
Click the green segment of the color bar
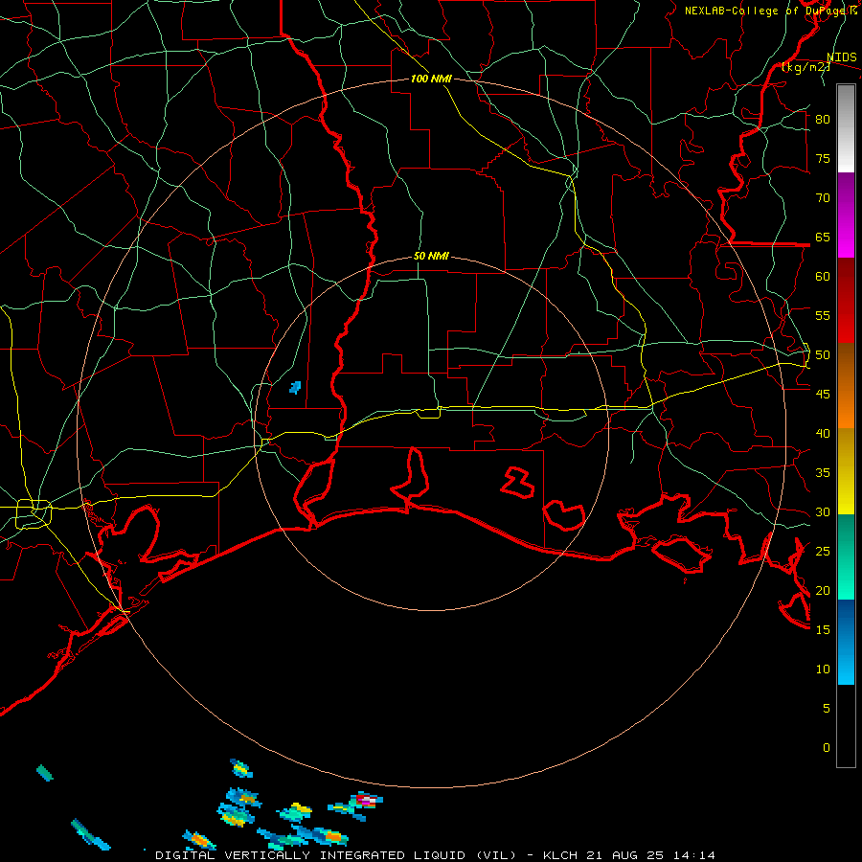click(x=846, y=556)
